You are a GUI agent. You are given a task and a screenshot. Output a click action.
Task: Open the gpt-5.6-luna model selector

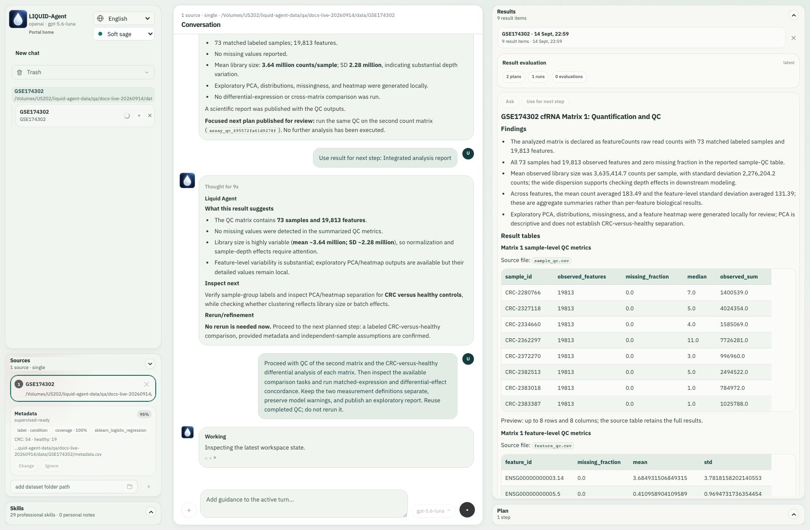point(433,511)
